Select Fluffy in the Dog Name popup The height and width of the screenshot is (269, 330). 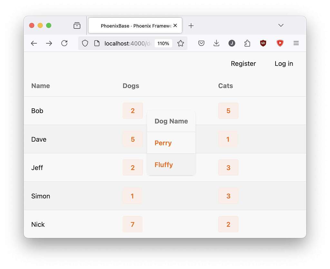(164, 165)
